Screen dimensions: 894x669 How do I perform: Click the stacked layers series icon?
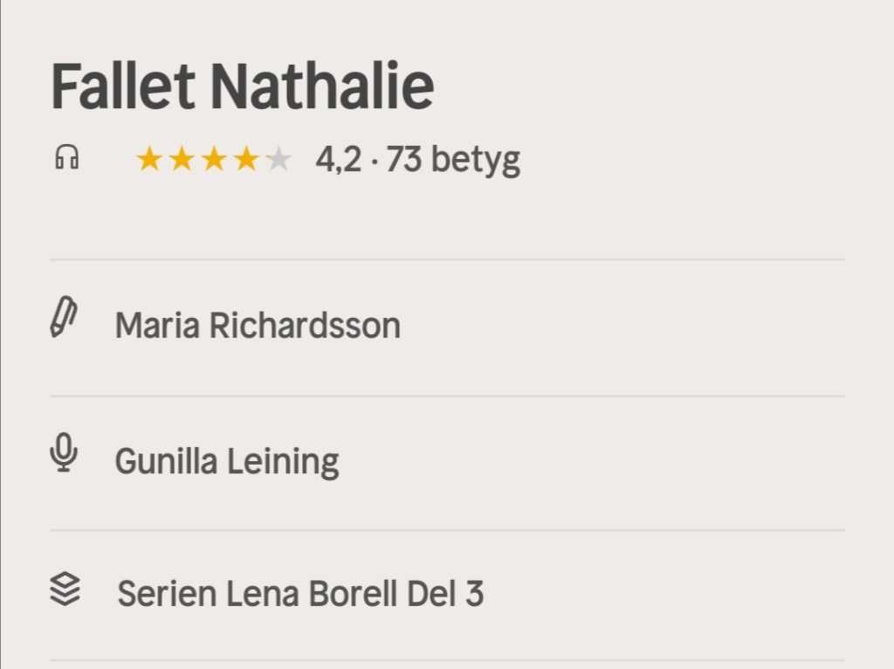(65, 590)
